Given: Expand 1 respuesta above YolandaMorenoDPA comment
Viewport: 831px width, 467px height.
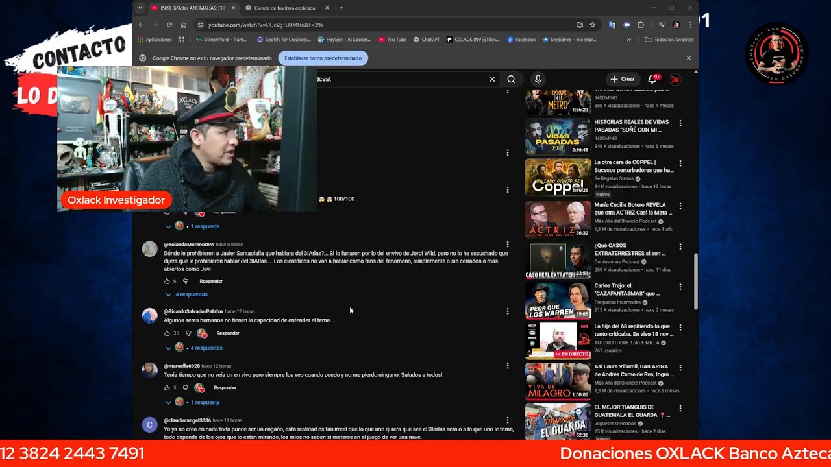Looking at the screenshot, I should point(193,226).
